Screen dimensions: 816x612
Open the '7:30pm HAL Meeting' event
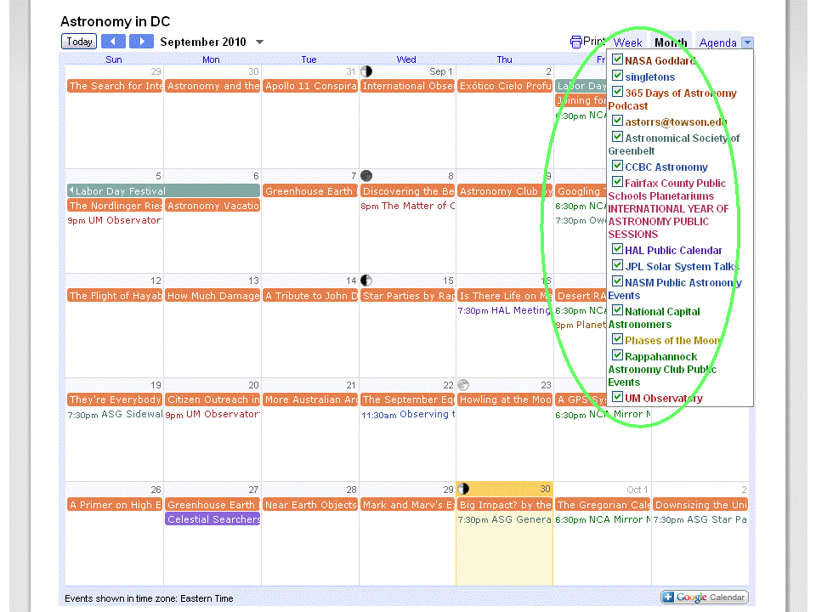(504, 310)
